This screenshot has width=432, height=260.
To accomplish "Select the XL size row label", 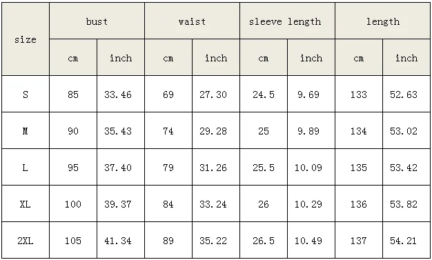I will pos(26,204).
